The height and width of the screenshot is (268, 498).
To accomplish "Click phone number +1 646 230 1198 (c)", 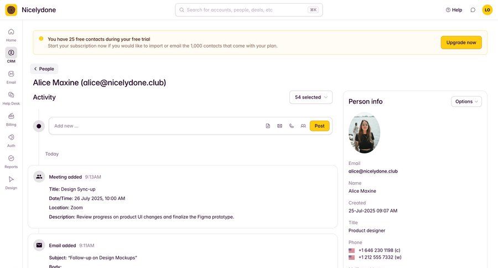I will 379,250.
